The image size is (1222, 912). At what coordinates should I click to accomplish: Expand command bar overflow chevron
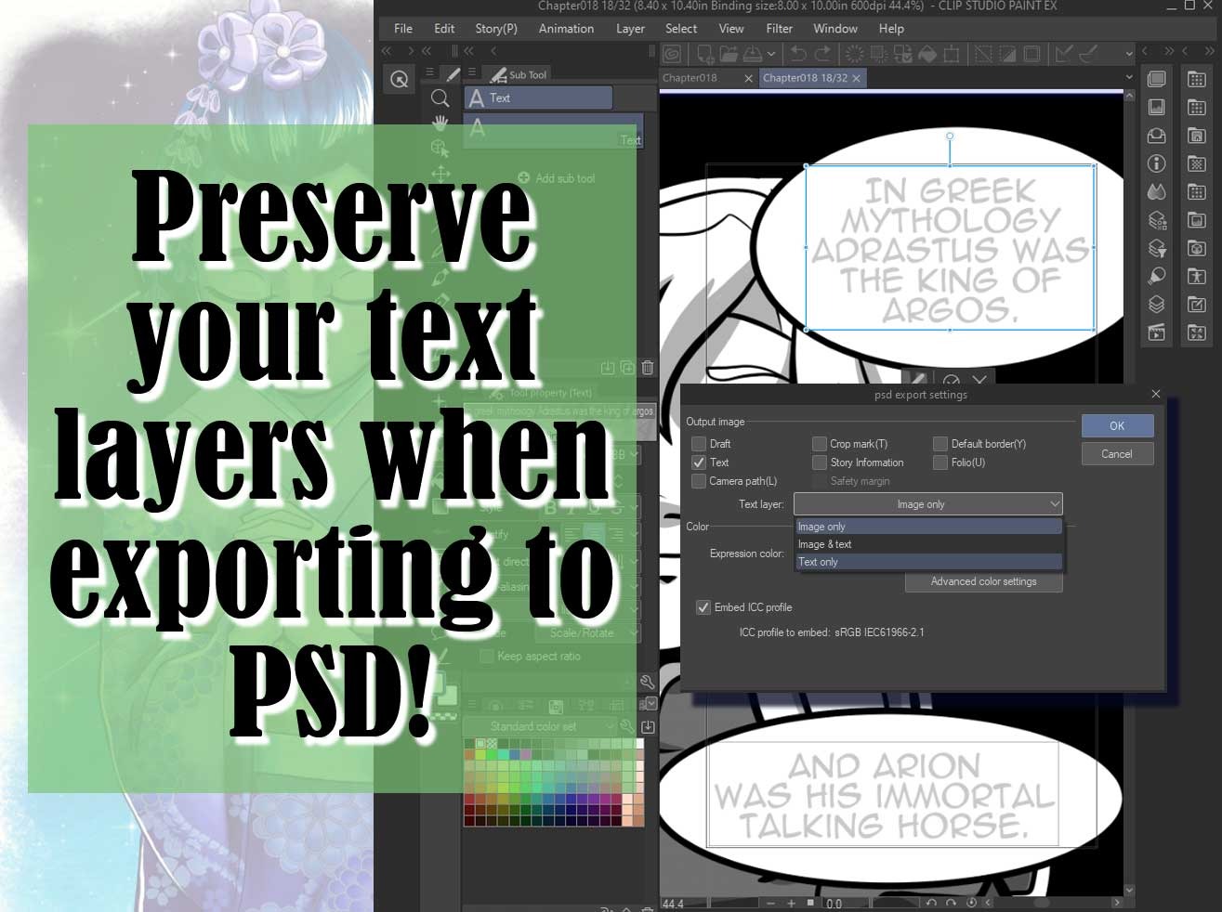[x=1129, y=54]
